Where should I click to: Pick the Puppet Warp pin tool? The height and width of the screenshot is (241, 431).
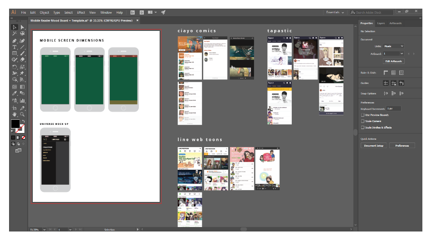click(x=22, y=73)
